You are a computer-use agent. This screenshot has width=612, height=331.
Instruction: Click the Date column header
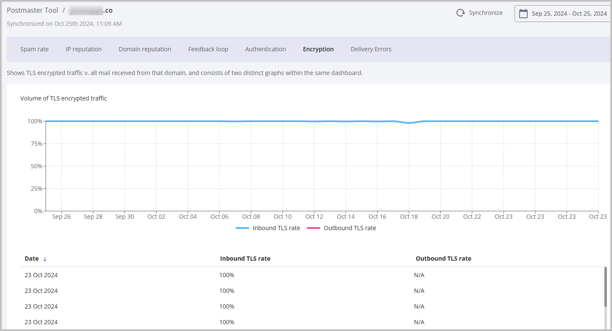coord(31,259)
